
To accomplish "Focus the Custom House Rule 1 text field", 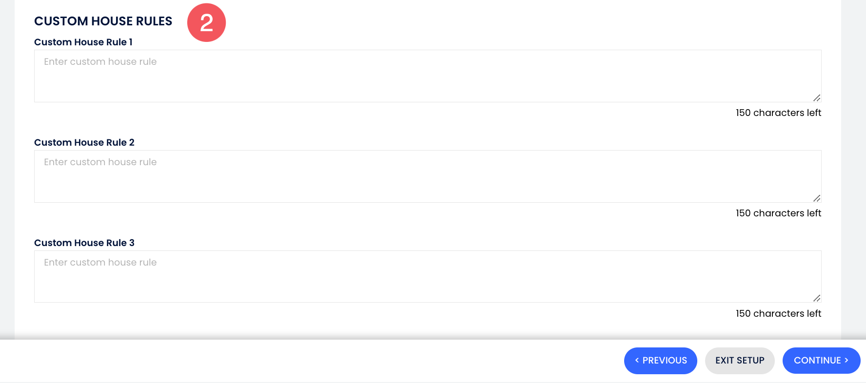I will coord(427,76).
